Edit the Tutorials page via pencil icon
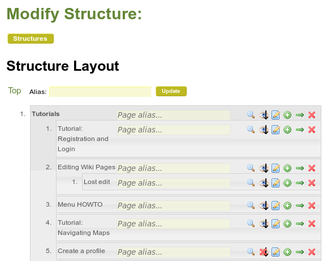 tap(276, 115)
